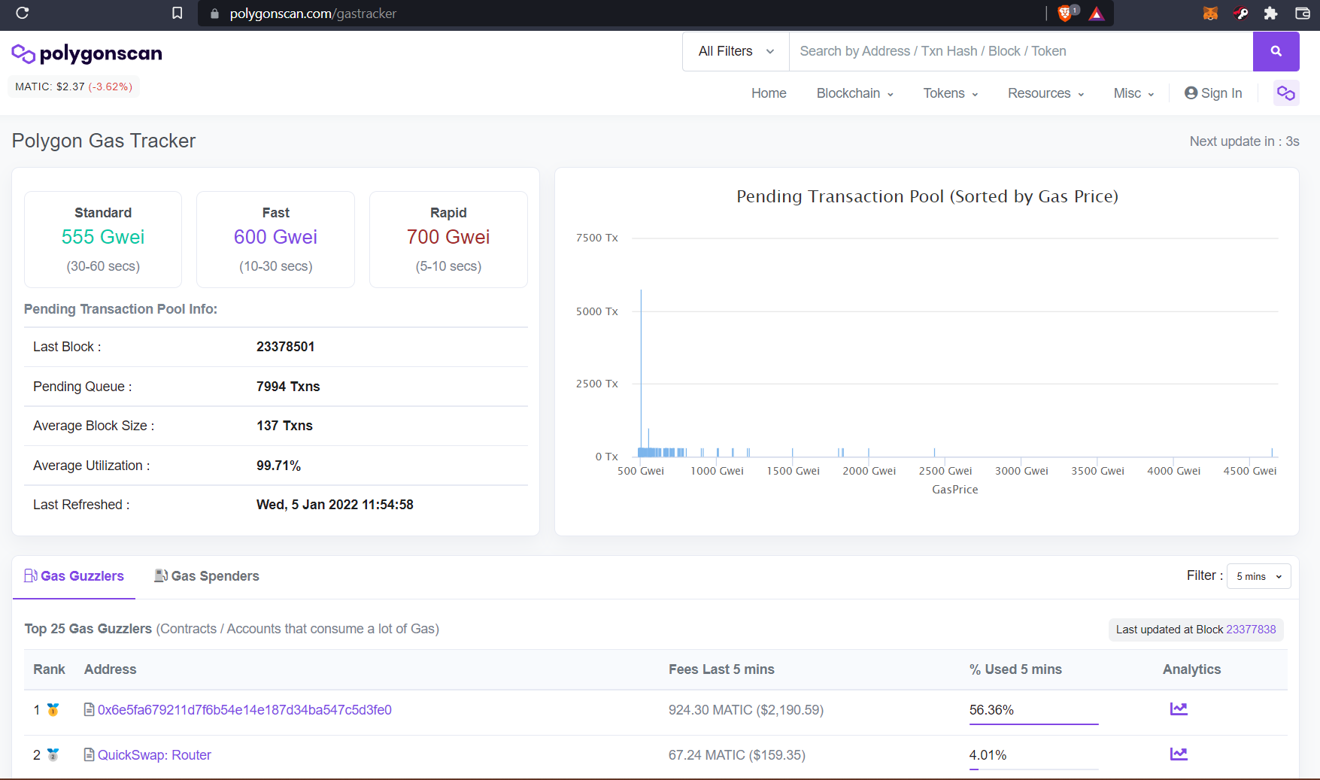The image size is (1320, 780).
Task: Switch to the Gas Spenders tab
Action: [x=206, y=576]
